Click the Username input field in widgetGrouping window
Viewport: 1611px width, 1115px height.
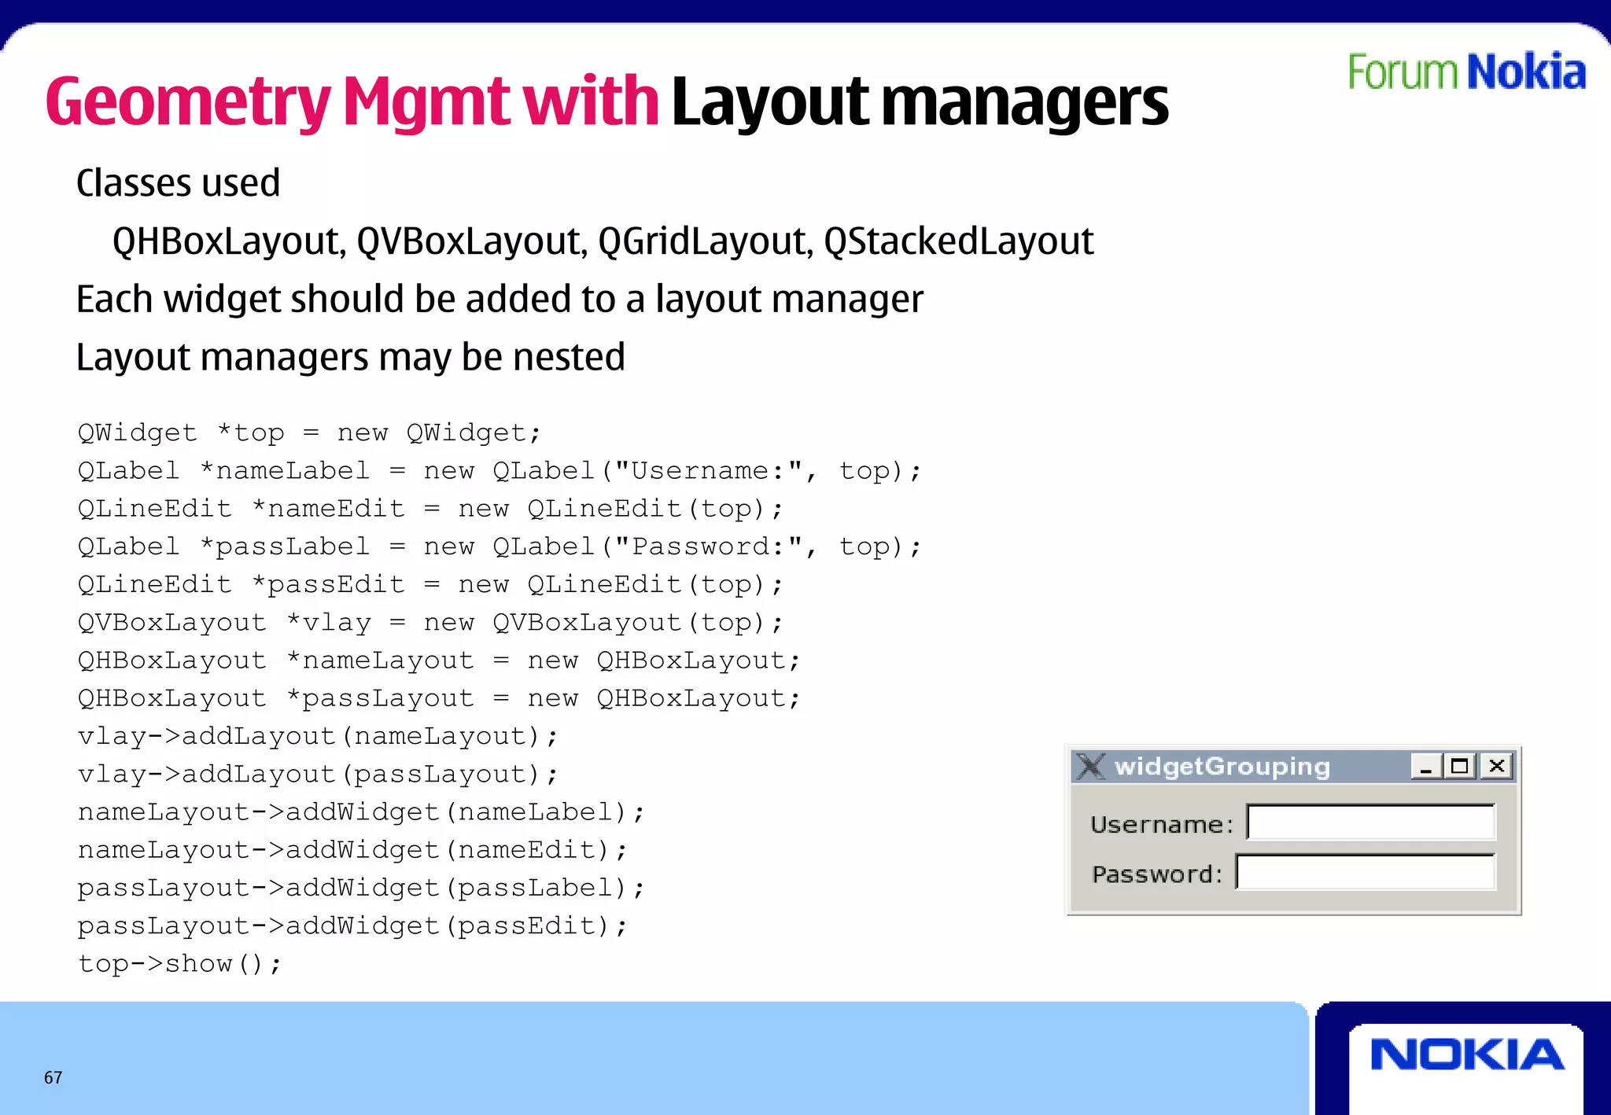coord(1371,822)
